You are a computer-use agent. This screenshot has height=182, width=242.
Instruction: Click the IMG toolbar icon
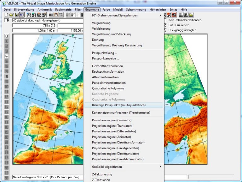click(x=29, y=15)
